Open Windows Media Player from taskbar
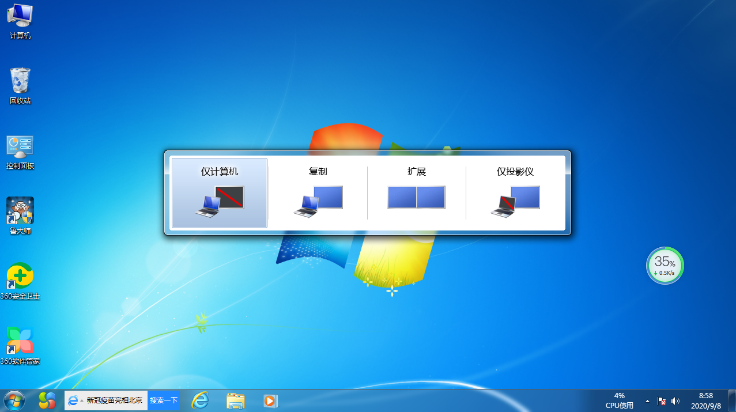Image resolution: width=736 pixels, height=412 pixels. tap(270, 400)
